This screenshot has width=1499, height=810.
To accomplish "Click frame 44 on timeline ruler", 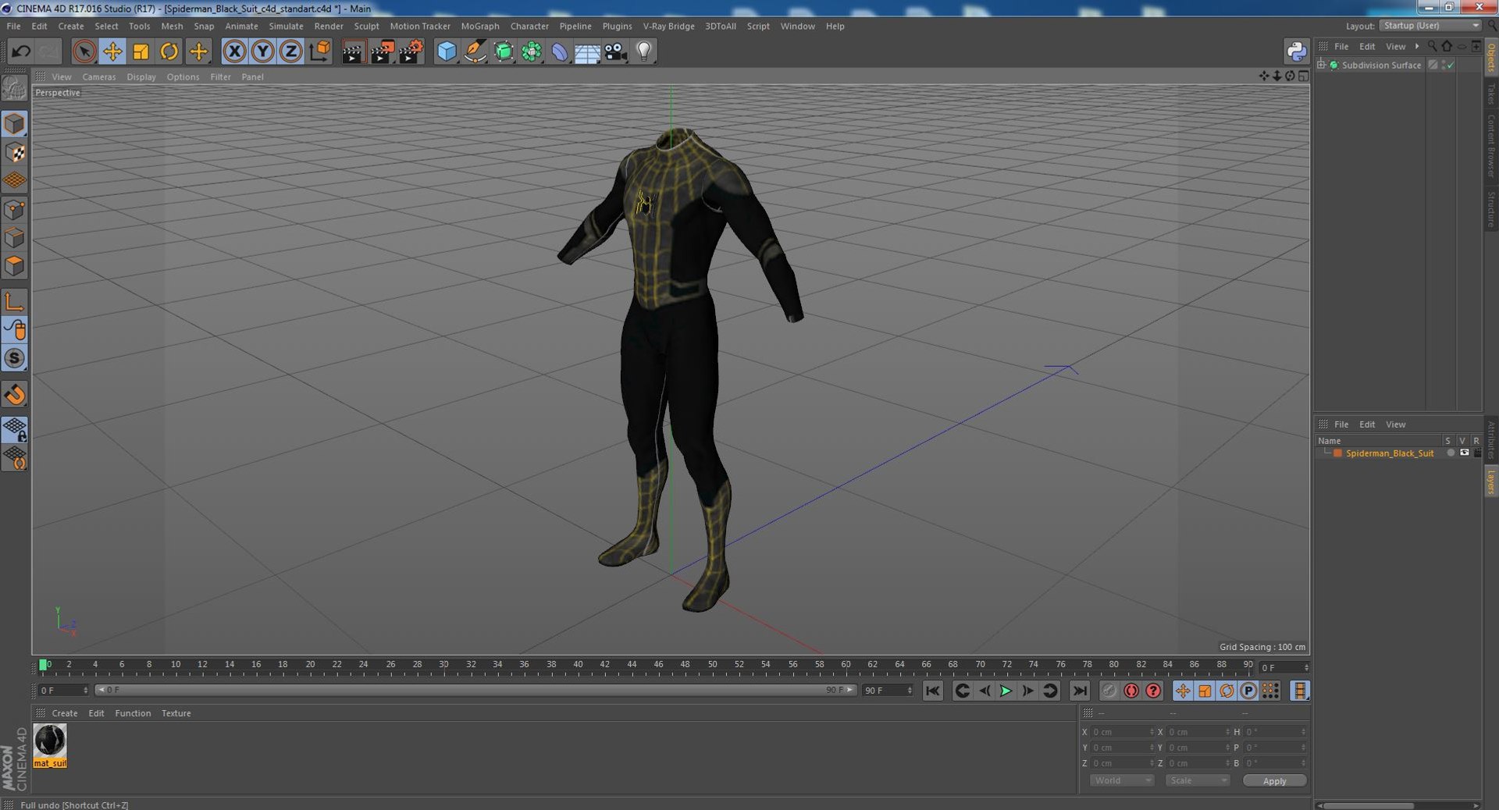I will pyautogui.click(x=632, y=665).
